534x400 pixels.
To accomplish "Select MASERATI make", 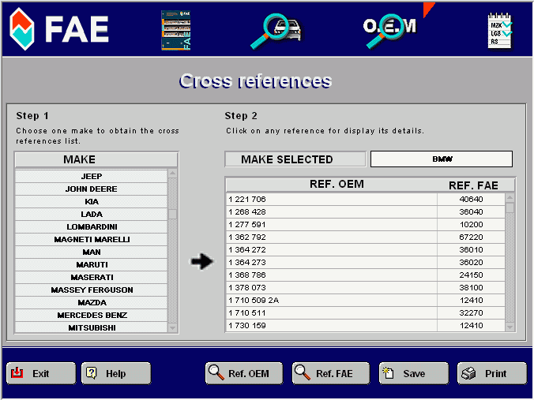I will click(92, 277).
